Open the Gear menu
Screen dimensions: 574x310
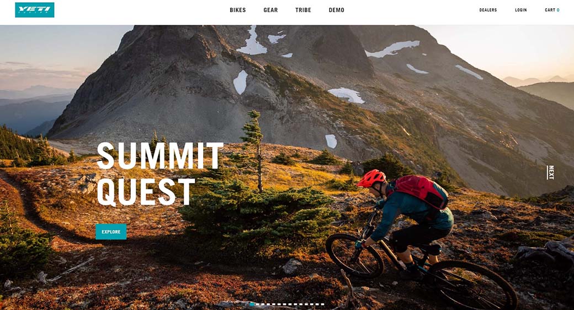270,10
